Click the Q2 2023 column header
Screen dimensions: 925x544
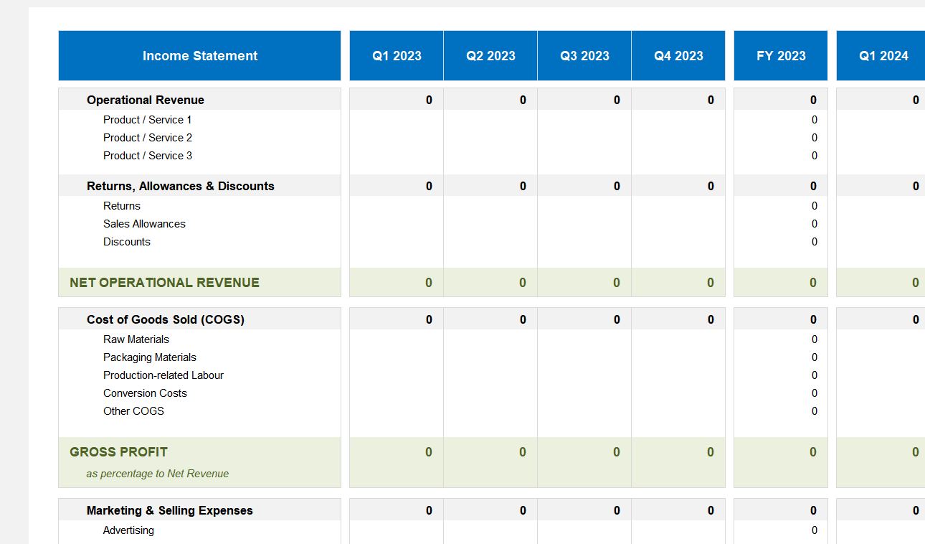pos(490,55)
